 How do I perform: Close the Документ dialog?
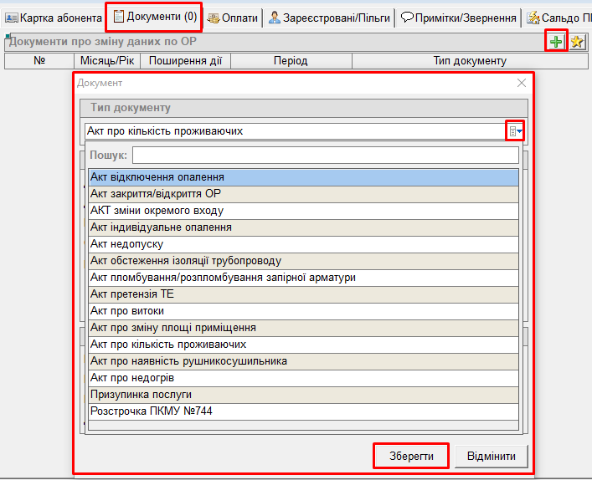pyautogui.click(x=522, y=83)
